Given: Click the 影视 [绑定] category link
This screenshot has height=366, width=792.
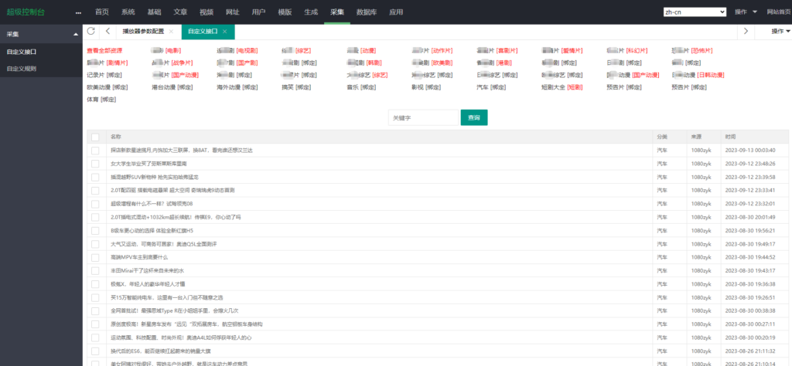Looking at the screenshot, I should point(426,87).
